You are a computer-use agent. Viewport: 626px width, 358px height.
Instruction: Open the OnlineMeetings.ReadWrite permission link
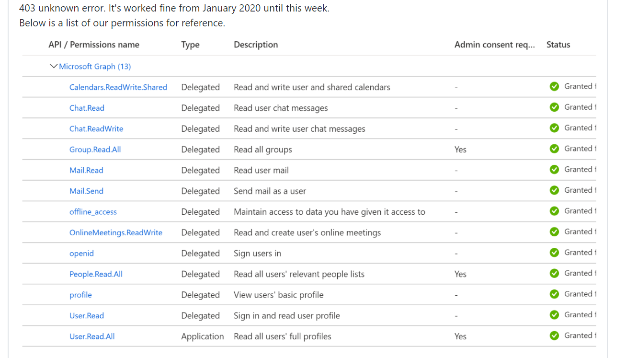116,232
